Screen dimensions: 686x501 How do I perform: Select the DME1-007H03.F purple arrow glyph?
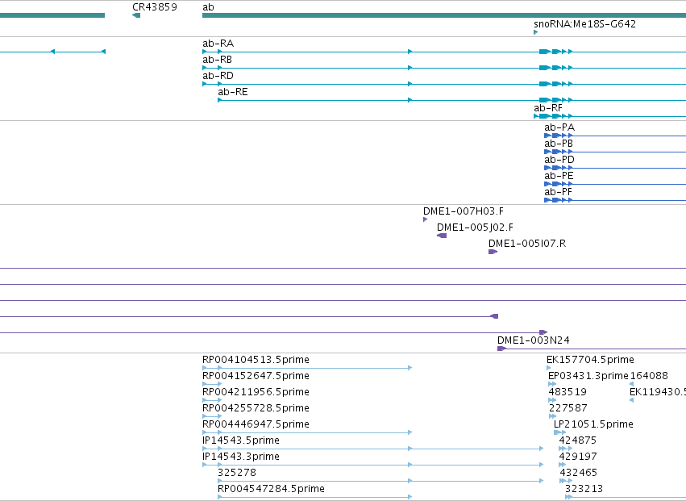click(426, 220)
